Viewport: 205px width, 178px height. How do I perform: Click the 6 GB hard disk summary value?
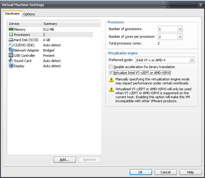pyautogui.click(x=47, y=40)
